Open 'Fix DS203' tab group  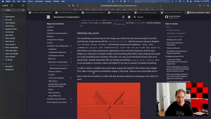click(9, 60)
